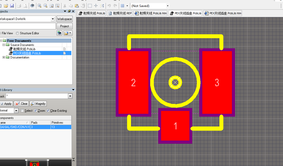Click the Paste Special toolbar icon

(83, 6)
